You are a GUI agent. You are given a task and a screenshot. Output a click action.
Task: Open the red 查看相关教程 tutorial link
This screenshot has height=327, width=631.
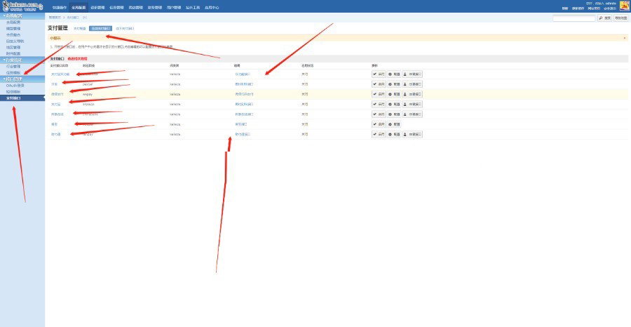77,58
